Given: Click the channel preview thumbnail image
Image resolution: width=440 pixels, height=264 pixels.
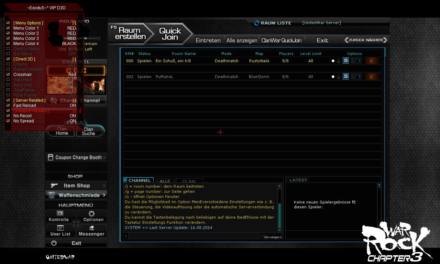Looking at the screenshot, I should point(76,85).
